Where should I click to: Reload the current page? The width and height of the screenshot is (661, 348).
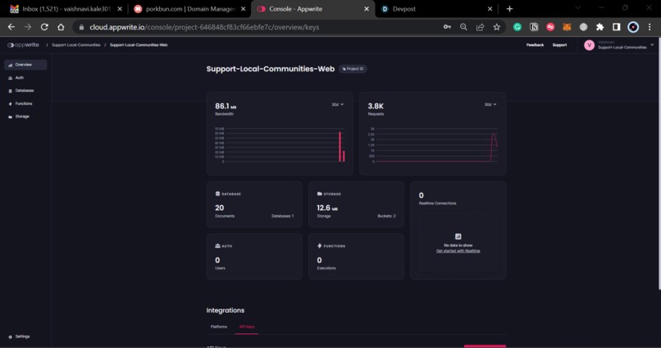[44, 27]
